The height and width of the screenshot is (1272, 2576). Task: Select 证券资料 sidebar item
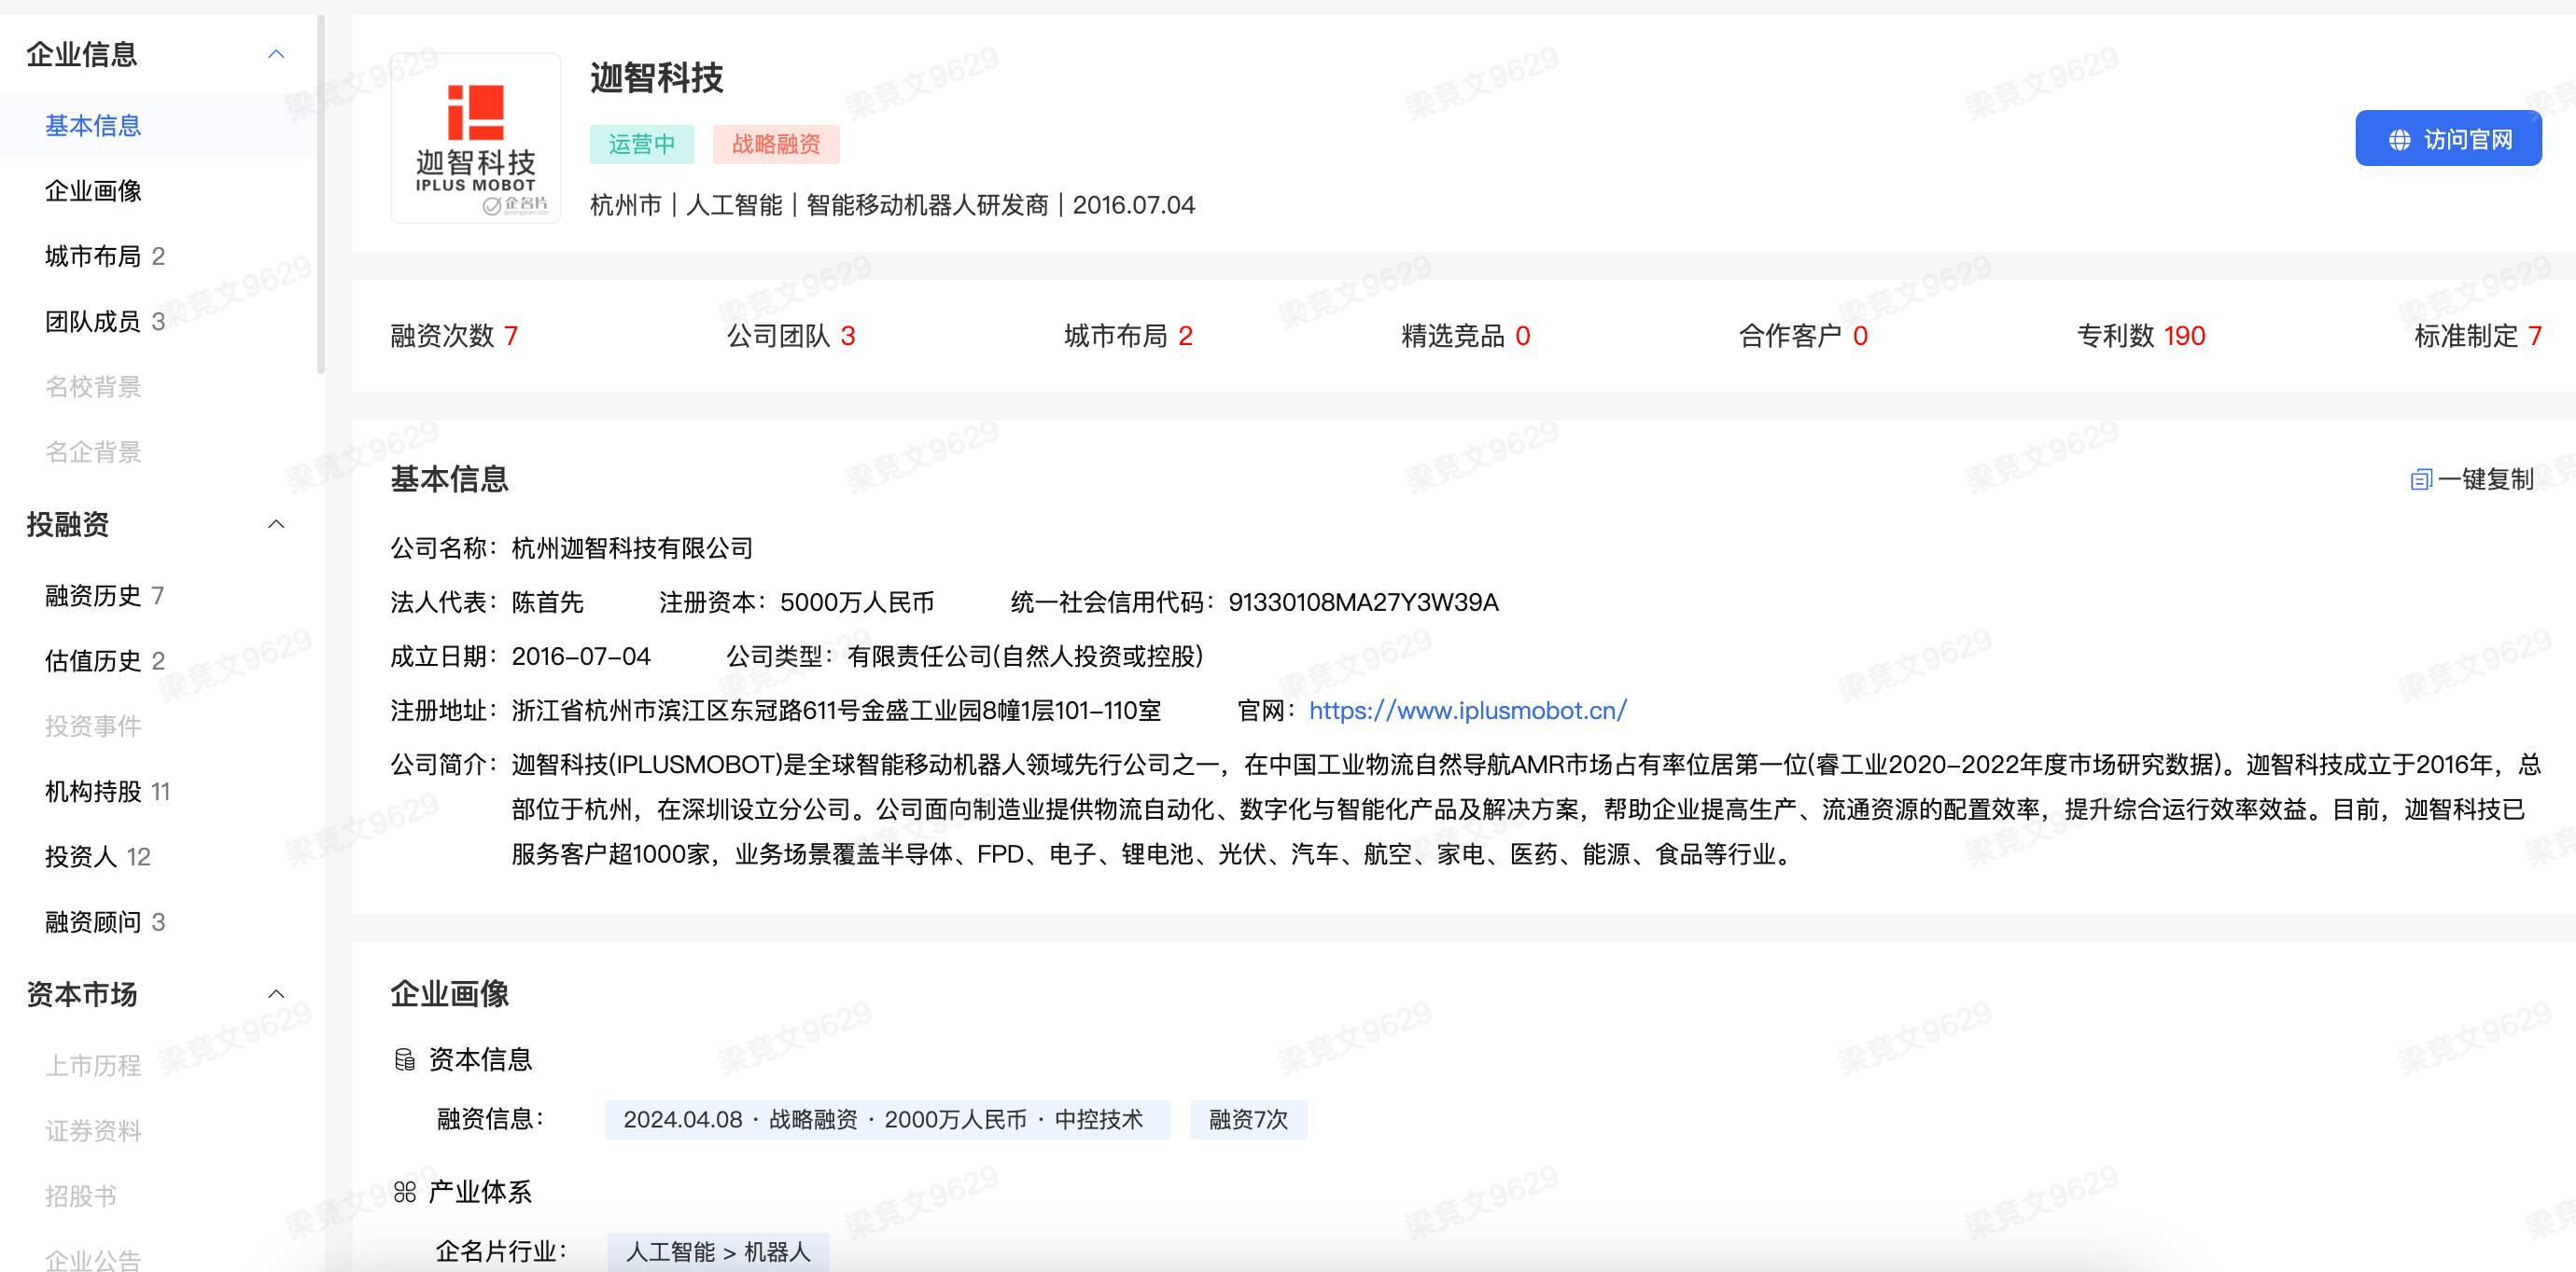93,1130
